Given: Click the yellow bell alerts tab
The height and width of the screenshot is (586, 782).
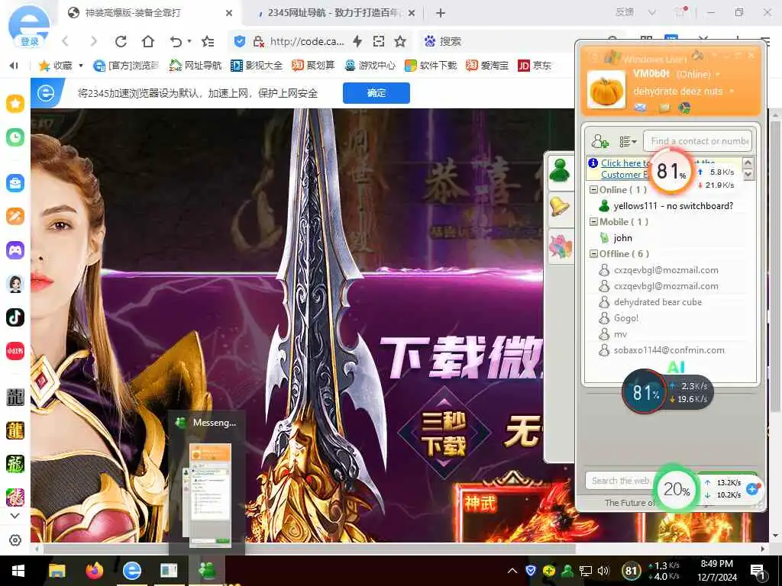Looking at the screenshot, I should click(x=560, y=207).
